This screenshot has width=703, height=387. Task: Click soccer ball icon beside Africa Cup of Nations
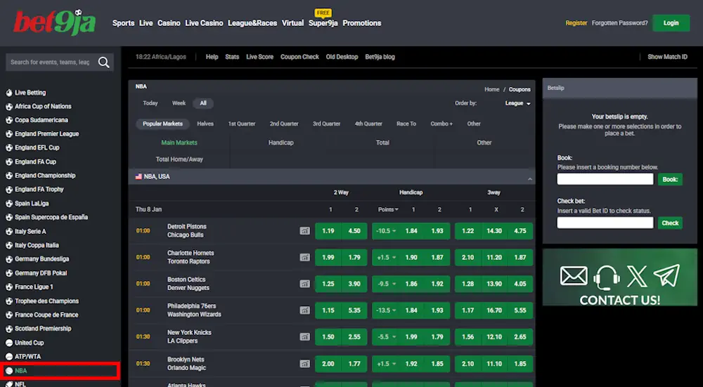(x=9, y=107)
